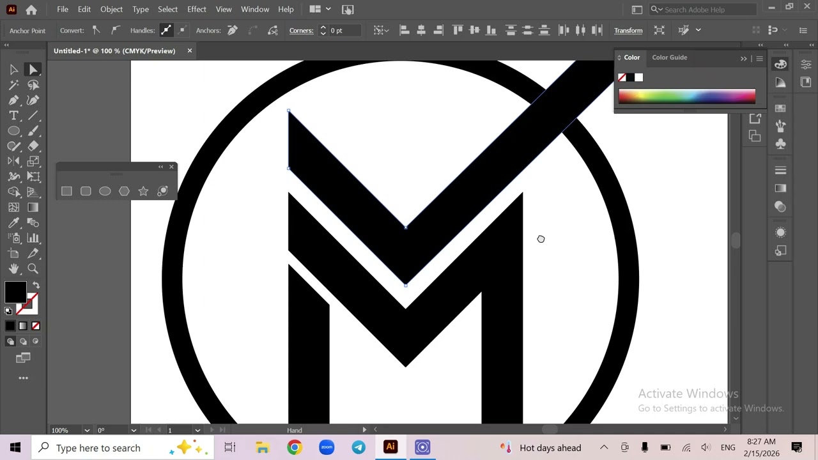Pick the Polygon shape in floating panel
This screenshot has height=460, width=818.
coord(124,191)
